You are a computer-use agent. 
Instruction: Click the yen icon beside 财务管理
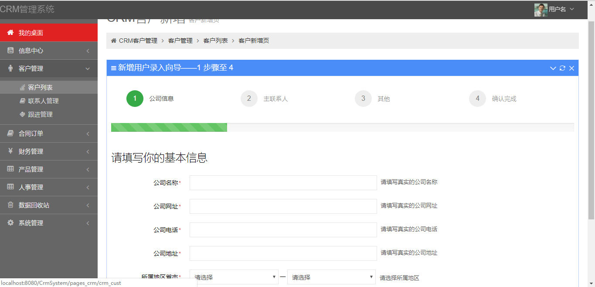tap(10, 151)
